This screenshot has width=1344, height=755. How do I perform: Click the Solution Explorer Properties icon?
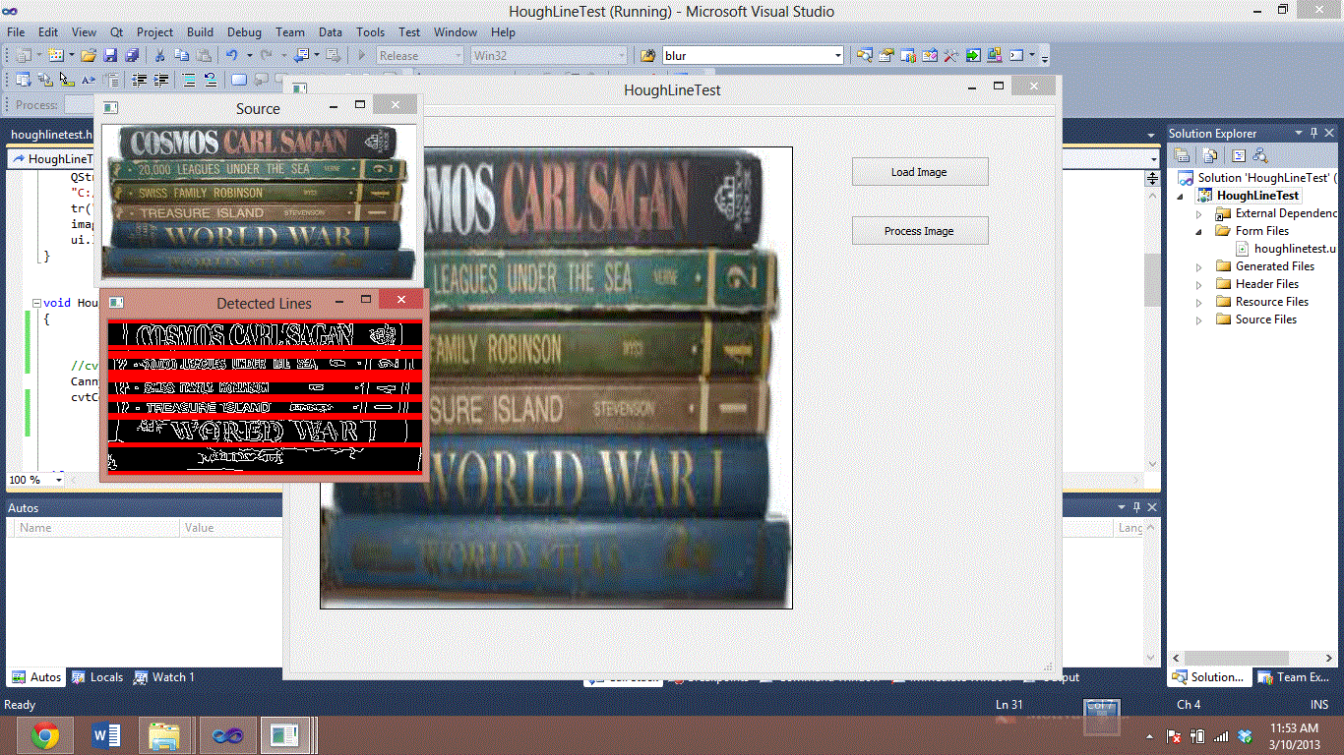(x=1182, y=155)
